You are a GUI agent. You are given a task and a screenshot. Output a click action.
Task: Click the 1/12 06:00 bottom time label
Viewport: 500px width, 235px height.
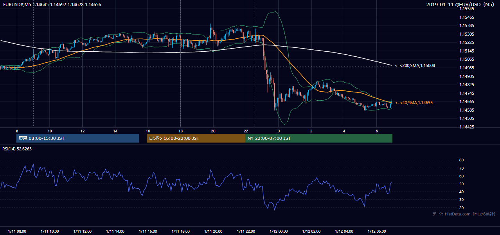pos(376,231)
